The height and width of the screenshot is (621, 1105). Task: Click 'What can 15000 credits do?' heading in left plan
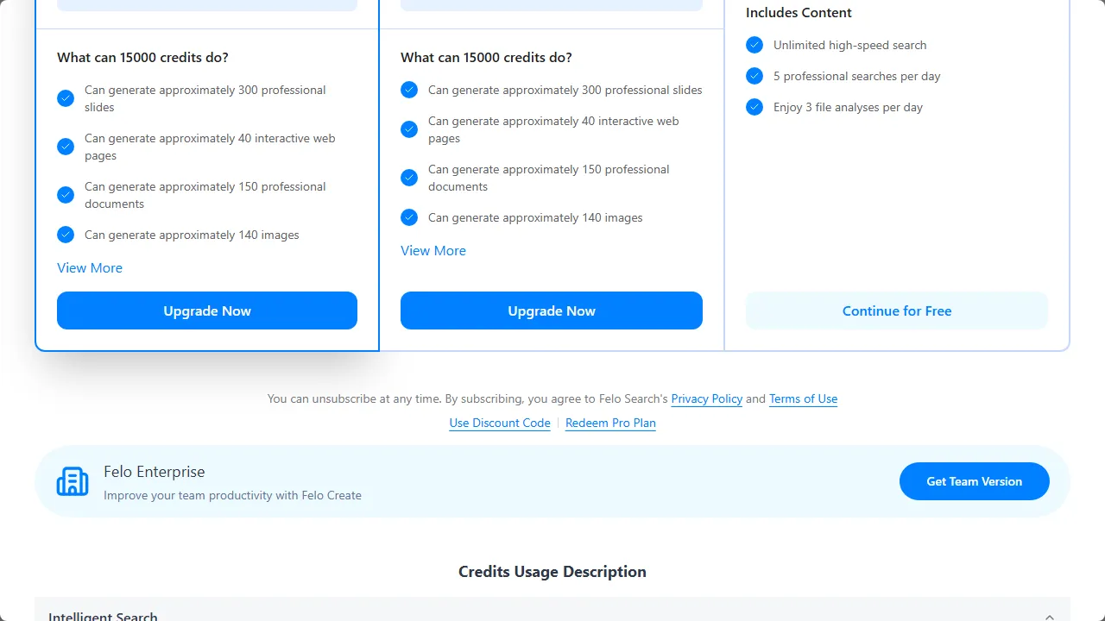142,57
